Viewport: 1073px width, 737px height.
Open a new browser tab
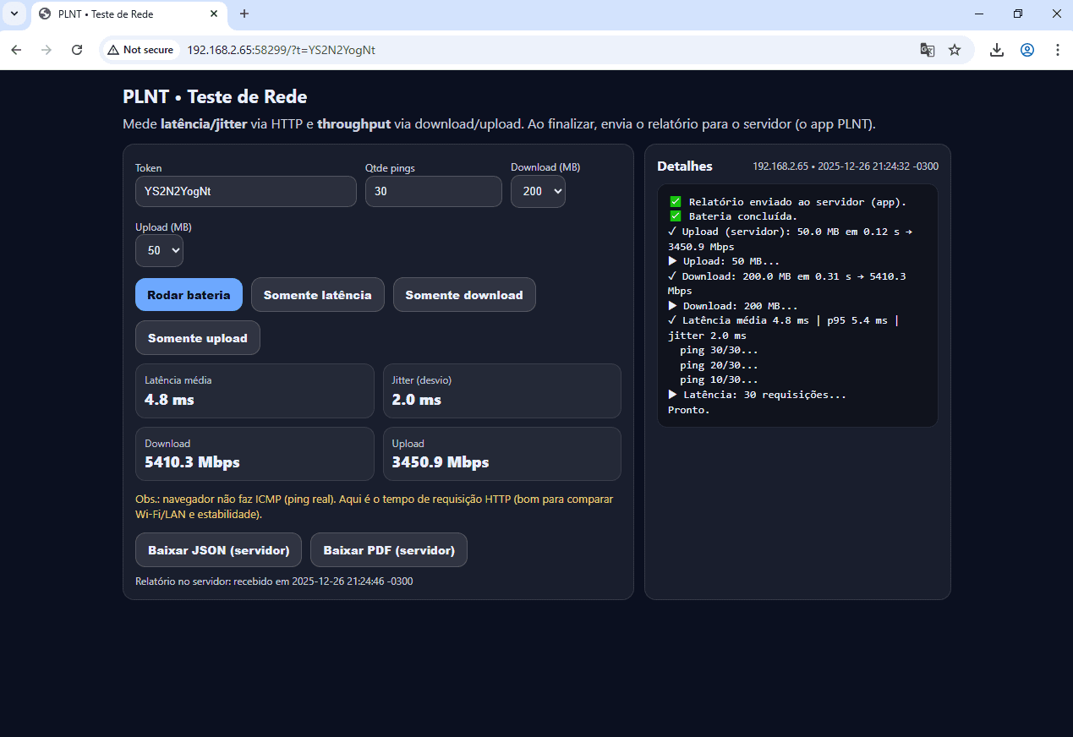click(x=244, y=14)
